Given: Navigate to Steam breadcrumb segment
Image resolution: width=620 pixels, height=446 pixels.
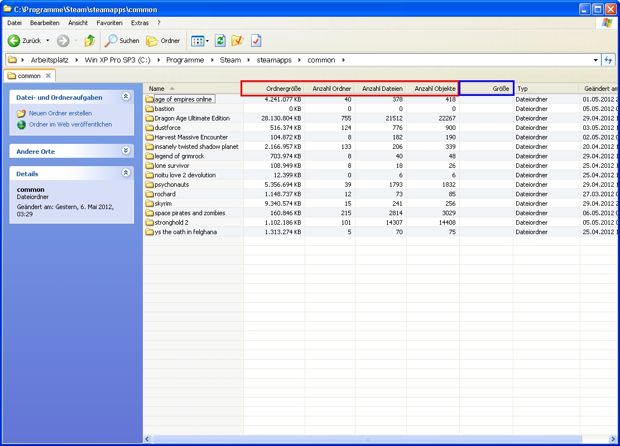Looking at the screenshot, I should (230, 60).
